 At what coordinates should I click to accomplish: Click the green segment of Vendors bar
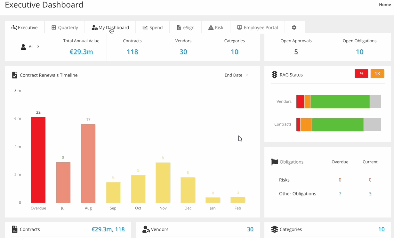340,102
